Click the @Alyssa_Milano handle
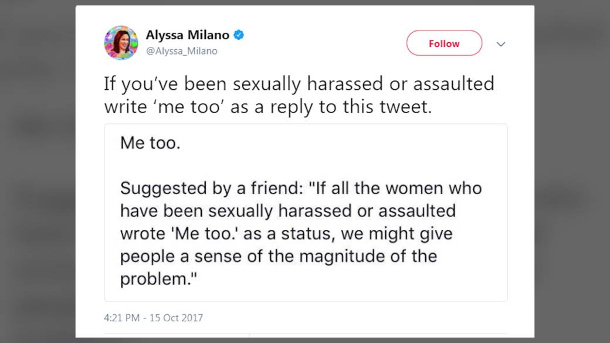This screenshot has width=610, height=343. (x=181, y=51)
